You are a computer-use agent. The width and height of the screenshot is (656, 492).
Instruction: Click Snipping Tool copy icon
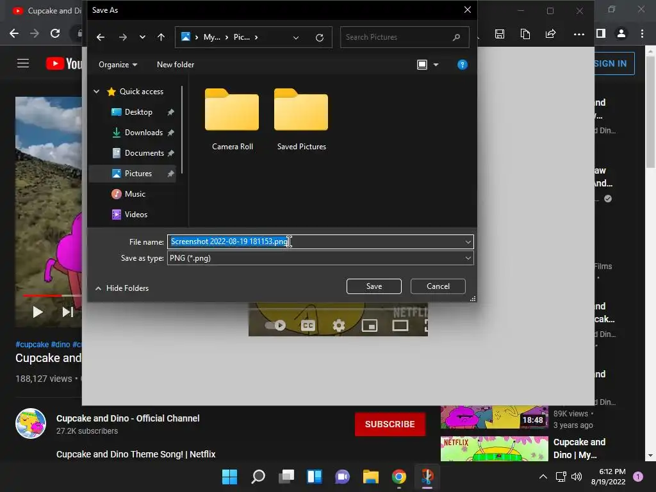pos(525,34)
